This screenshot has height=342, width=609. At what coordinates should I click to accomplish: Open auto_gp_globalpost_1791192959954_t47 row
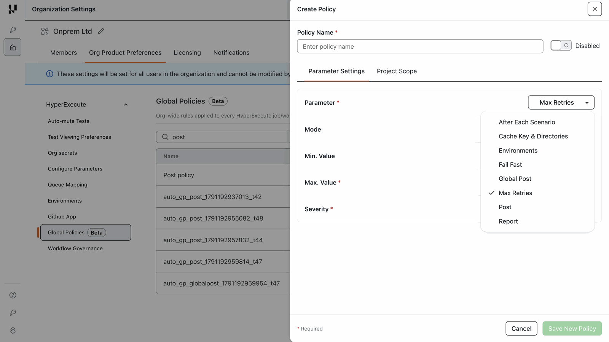pyautogui.click(x=223, y=283)
